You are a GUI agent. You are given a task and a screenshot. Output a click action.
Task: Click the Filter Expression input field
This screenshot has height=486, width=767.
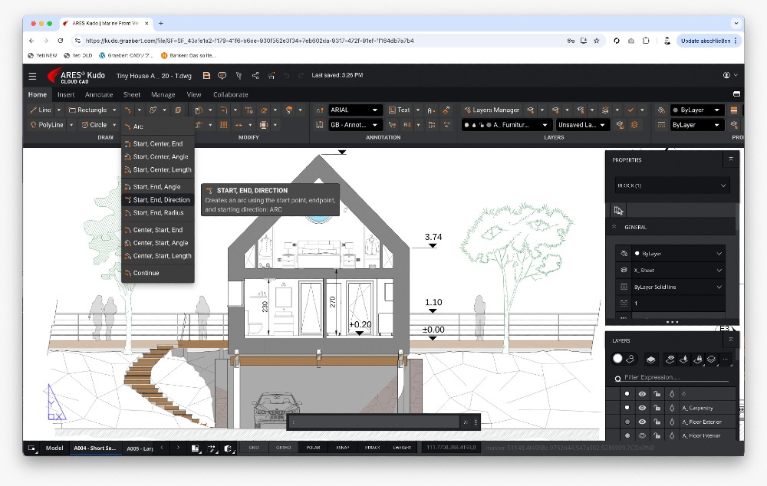tap(675, 377)
